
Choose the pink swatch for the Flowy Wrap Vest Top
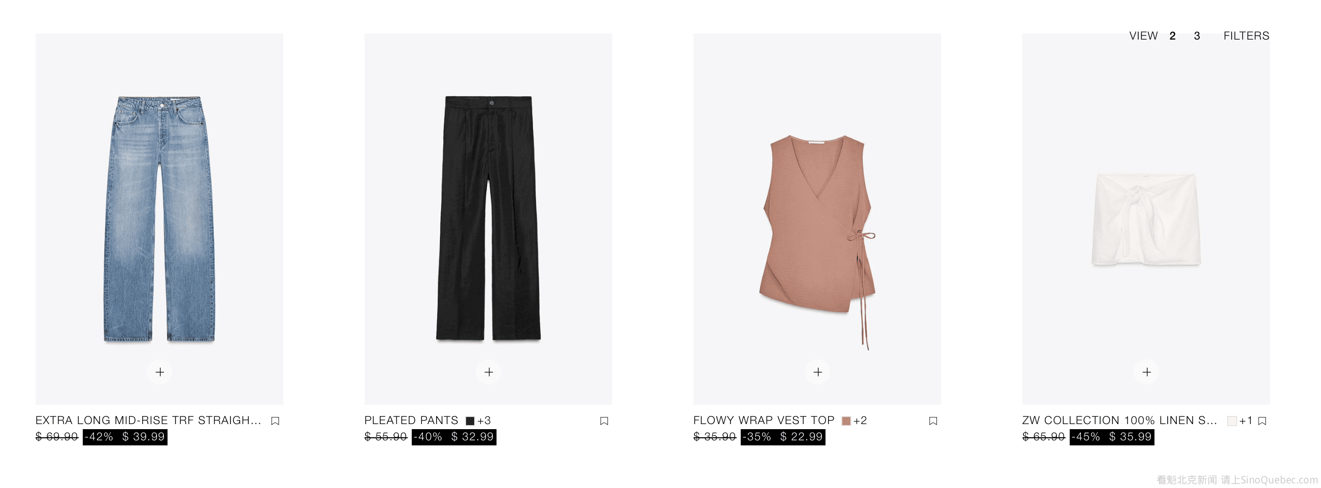tap(846, 421)
